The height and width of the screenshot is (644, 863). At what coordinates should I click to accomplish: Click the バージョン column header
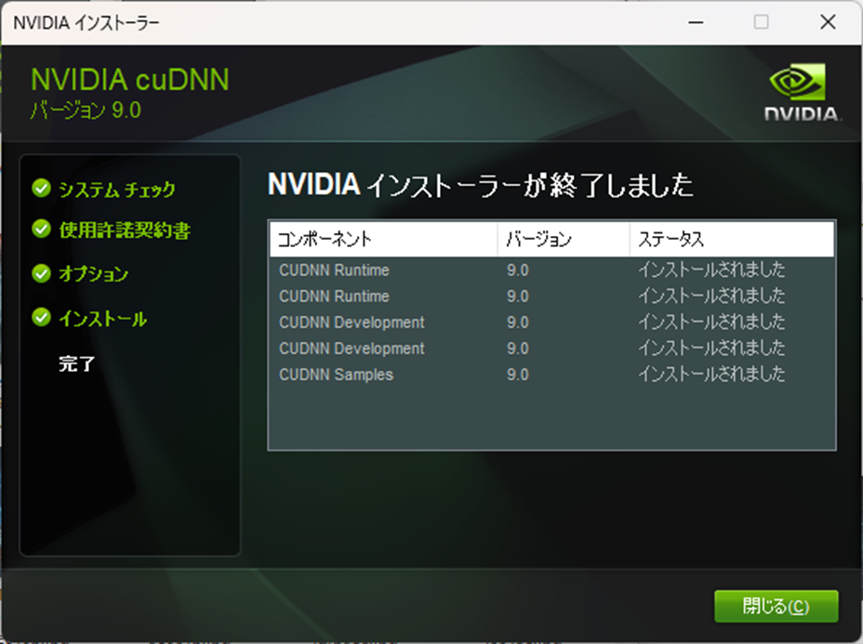pyautogui.click(x=563, y=239)
